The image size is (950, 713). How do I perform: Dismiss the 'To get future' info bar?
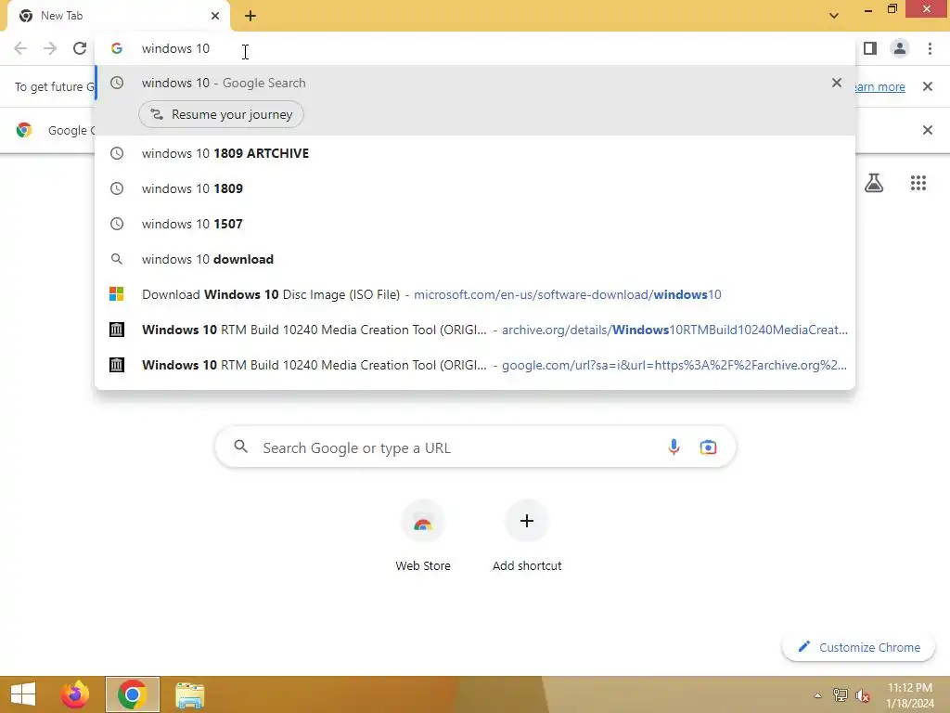[927, 86]
